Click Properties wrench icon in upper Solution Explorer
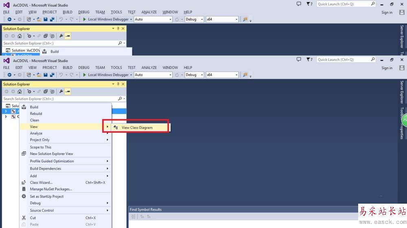This screenshot has height=228, width=407. pyautogui.click(x=61, y=36)
